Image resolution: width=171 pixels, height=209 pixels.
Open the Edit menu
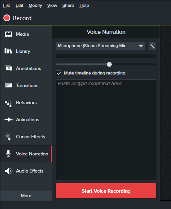tap(19, 5)
